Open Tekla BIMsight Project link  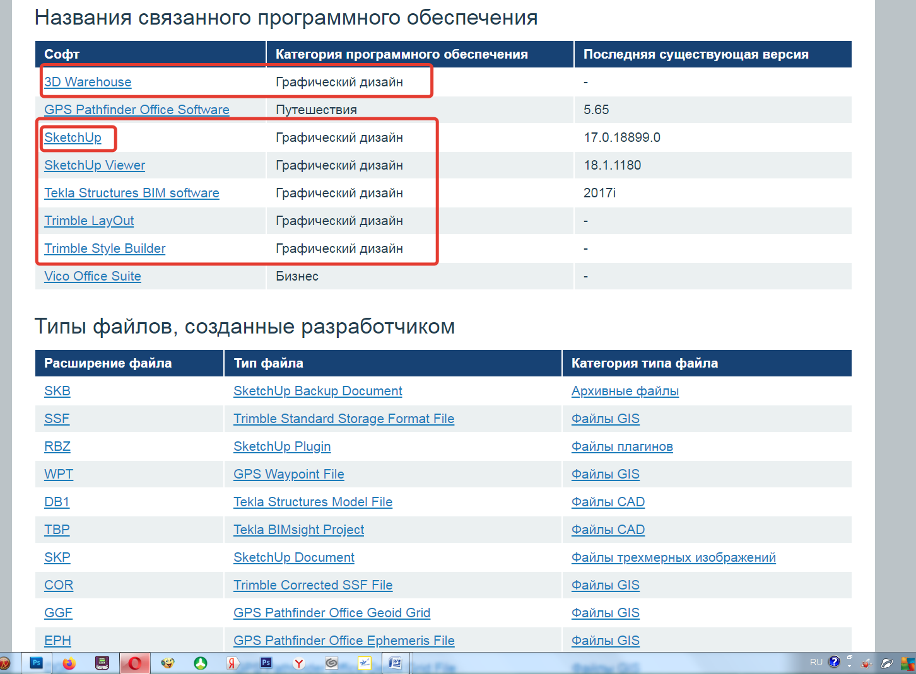tap(299, 530)
